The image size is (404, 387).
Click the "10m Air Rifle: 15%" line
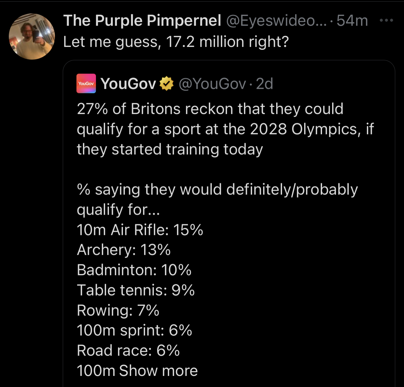140,230
